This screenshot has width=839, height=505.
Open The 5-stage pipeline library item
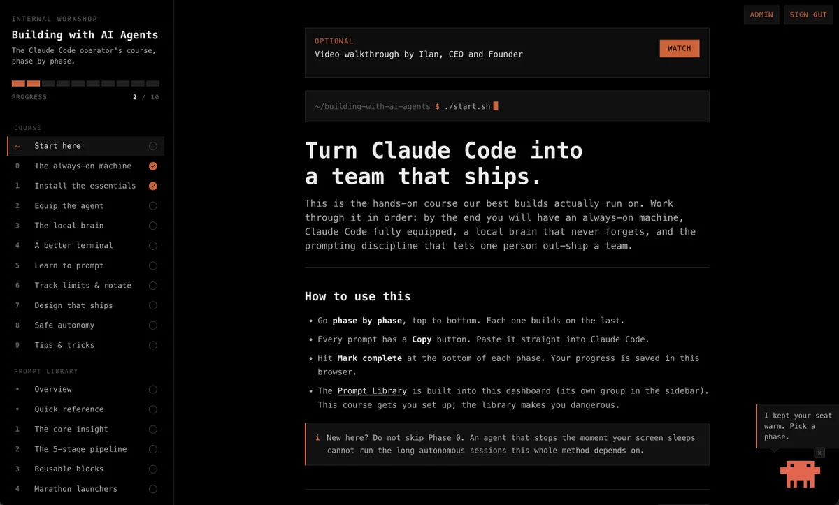pos(86,449)
